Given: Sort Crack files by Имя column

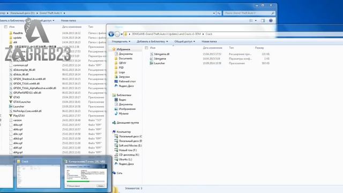Looking at the screenshot, I should pos(153,48).
